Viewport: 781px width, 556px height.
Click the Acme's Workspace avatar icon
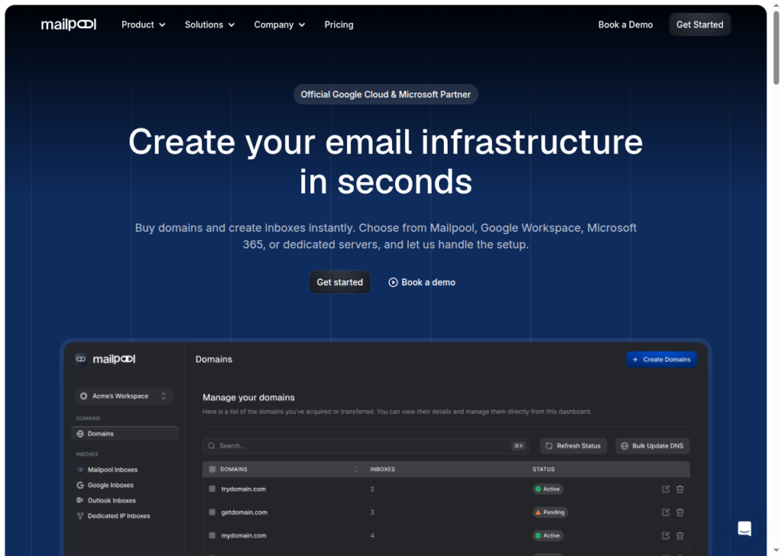tap(84, 396)
